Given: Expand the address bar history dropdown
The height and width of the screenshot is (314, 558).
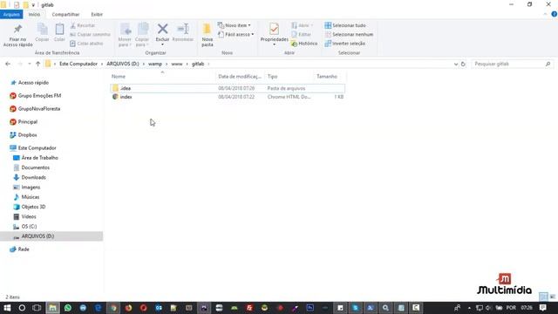Looking at the screenshot, I should (456, 65).
